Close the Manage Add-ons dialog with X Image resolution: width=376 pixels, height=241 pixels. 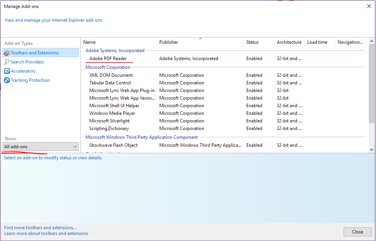369,6
